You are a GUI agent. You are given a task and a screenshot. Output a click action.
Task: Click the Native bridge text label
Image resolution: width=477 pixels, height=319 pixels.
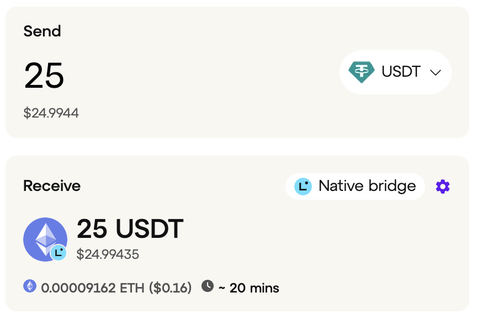pyautogui.click(x=367, y=186)
